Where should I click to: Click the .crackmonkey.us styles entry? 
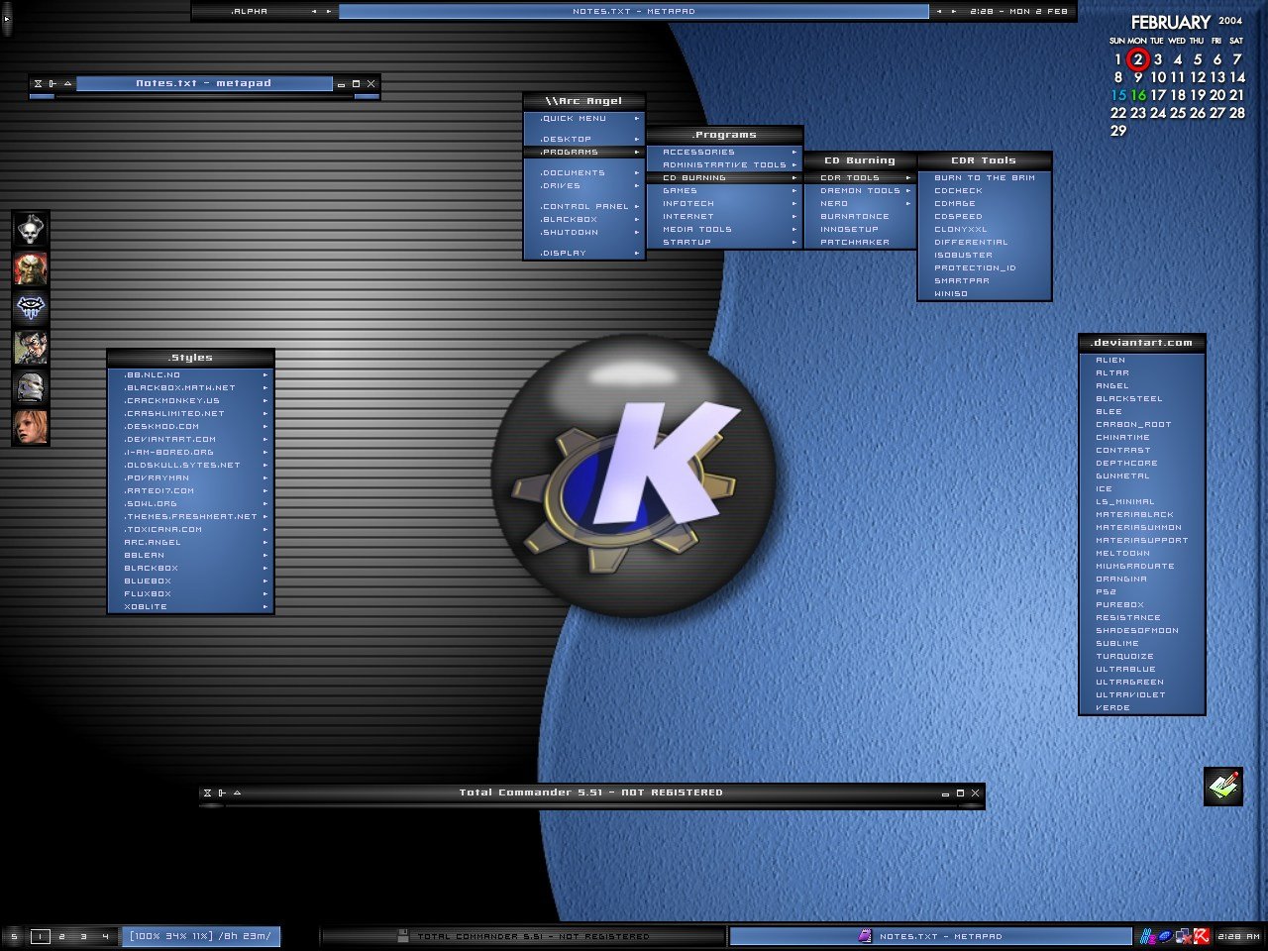190,401
